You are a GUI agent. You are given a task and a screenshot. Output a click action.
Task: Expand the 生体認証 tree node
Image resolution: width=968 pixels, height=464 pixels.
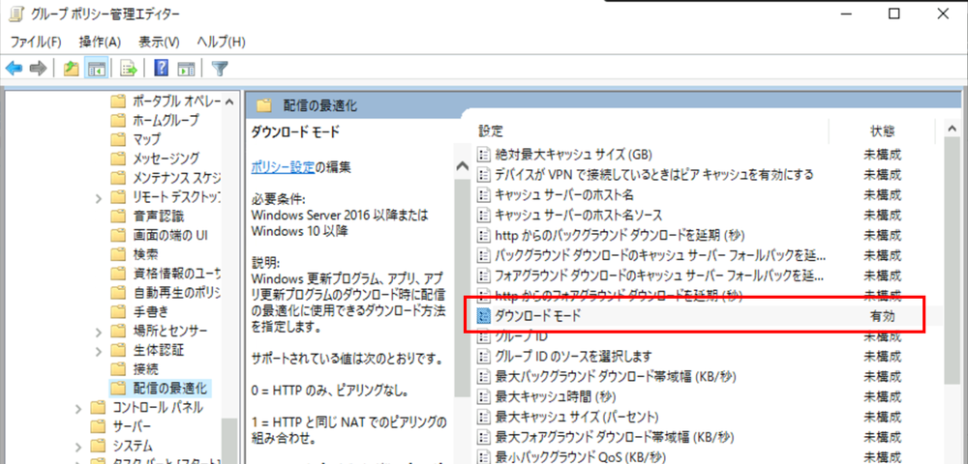100,350
